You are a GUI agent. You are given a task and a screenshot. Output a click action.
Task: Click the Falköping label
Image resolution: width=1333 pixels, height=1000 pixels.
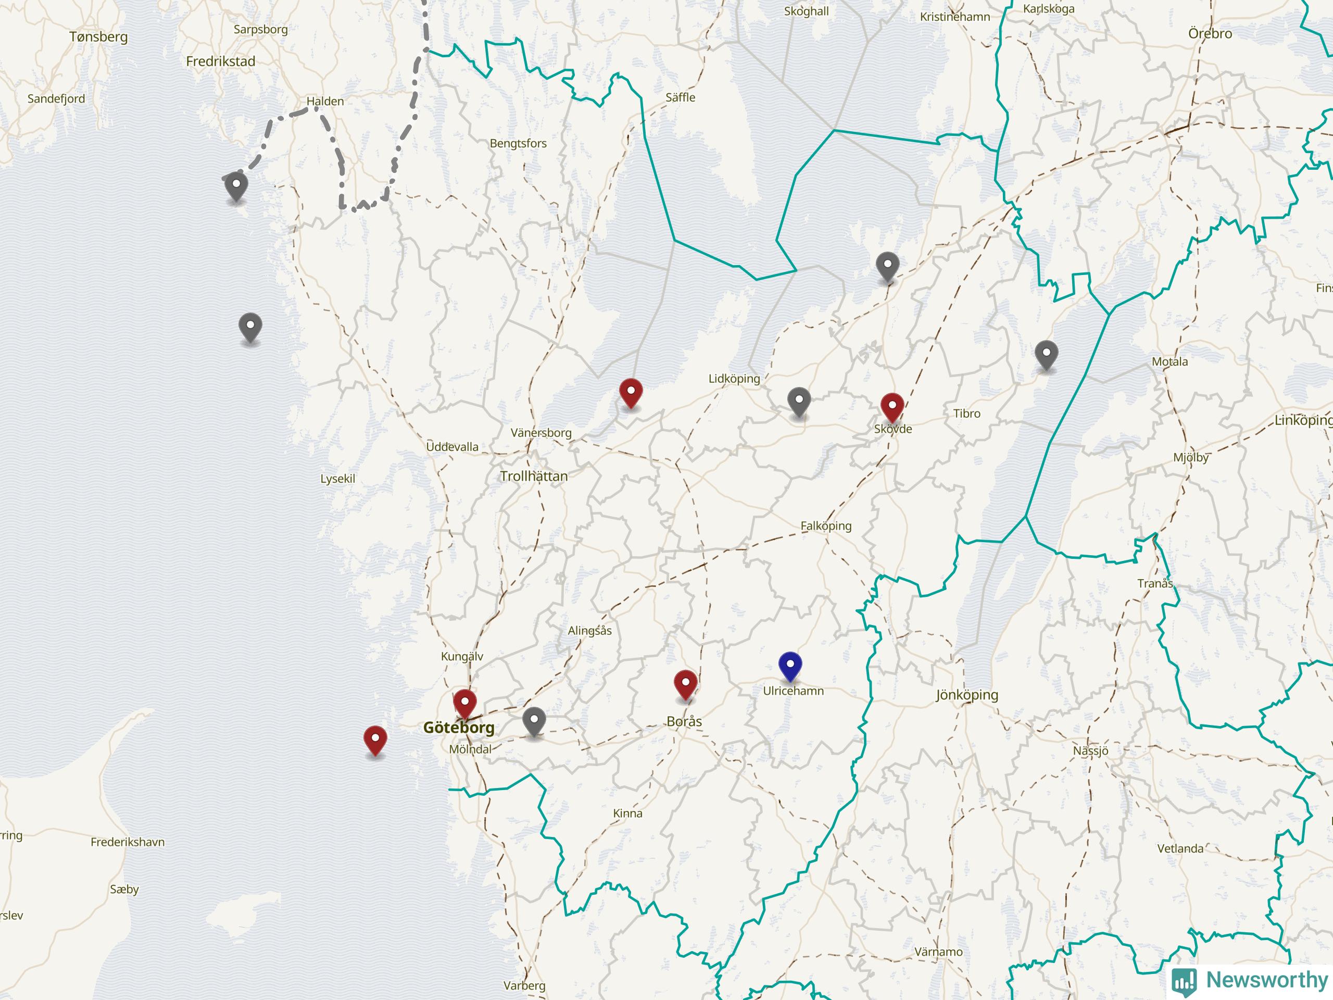tap(826, 526)
